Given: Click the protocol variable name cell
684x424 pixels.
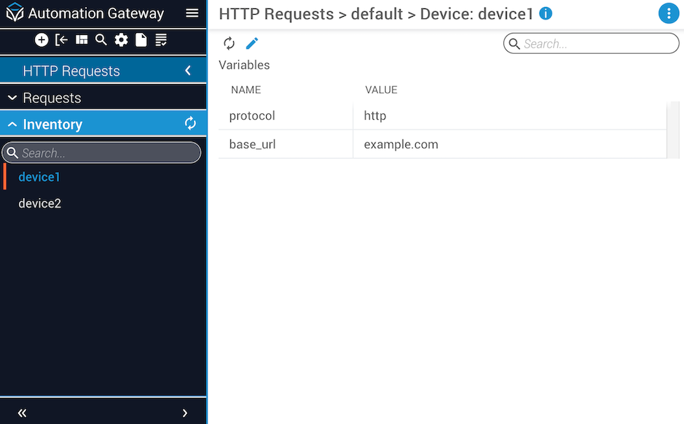Looking at the screenshot, I should pyautogui.click(x=286, y=115).
